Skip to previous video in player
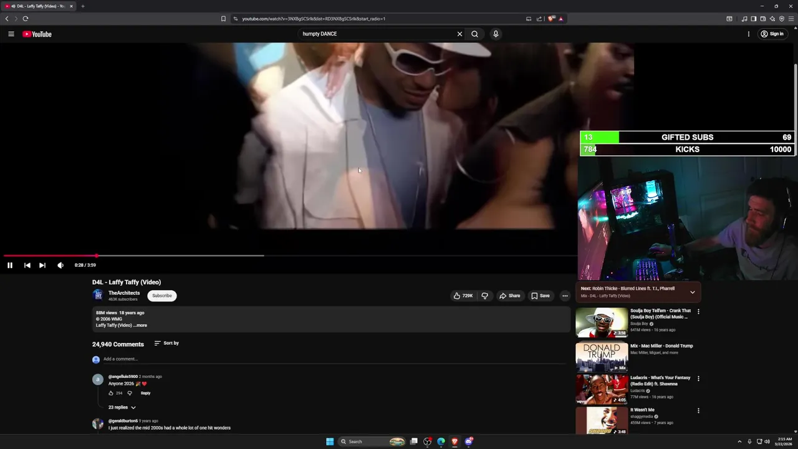This screenshot has height=449, width=798. pos(27,265)
